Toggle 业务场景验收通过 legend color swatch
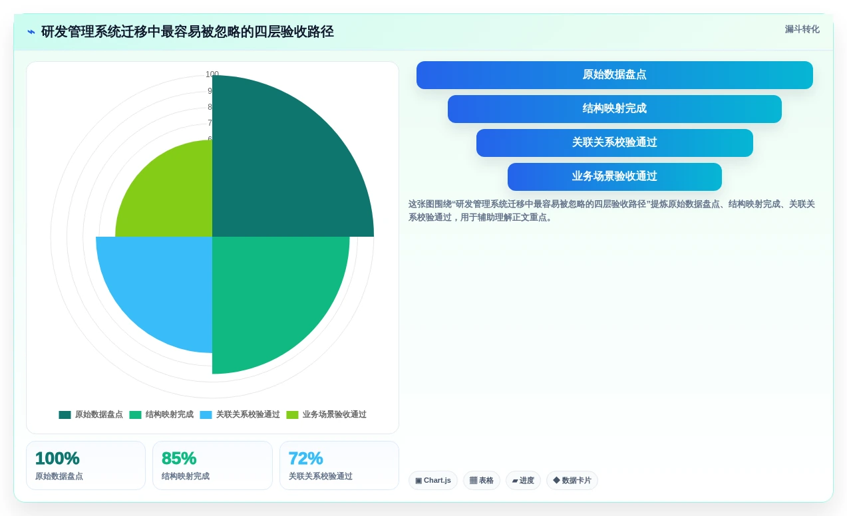 (292, 415)
